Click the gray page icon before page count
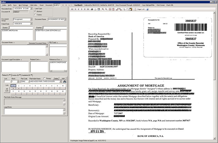This screenshot has width=218, height=143. coord(135,9)
